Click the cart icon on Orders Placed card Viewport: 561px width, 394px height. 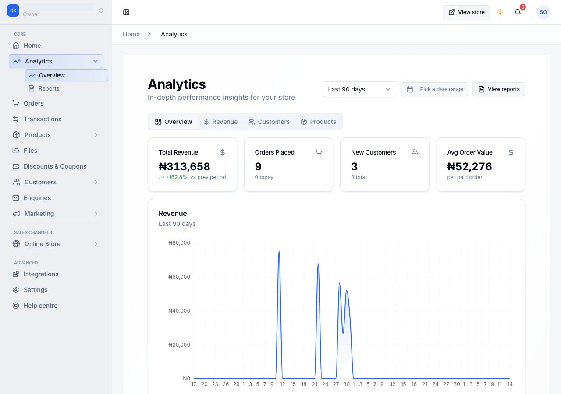point(319,152)
